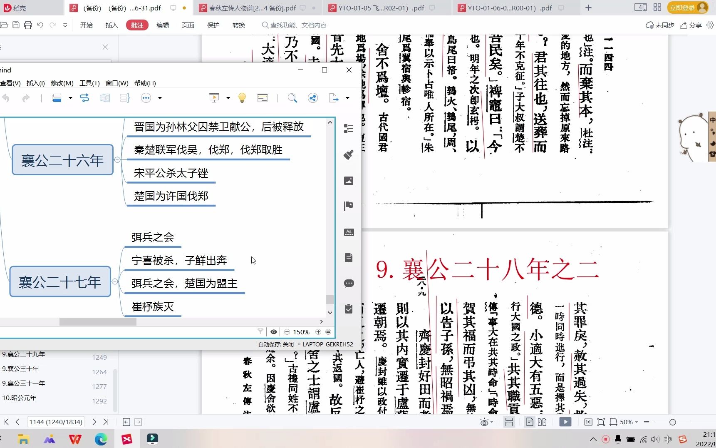The width and height of the screenshot is (716, 448).
Task: Click the XMind redo arrow
Action: click(x=26, y=98)
